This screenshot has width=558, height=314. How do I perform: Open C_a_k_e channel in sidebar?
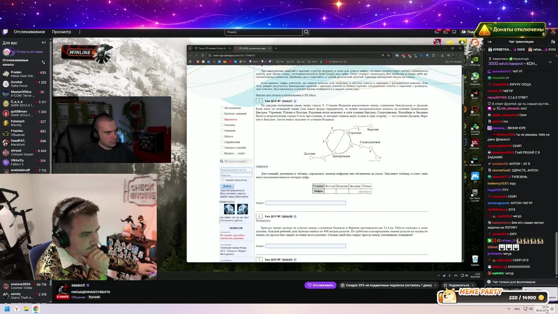click(25, 103)
